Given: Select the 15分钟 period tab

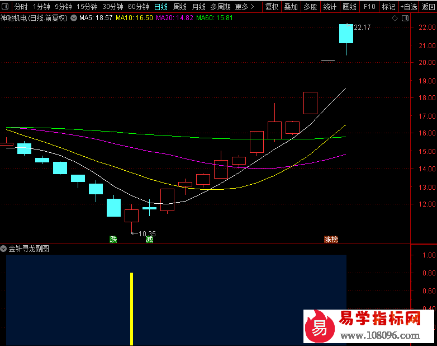Looking at the screenshot, I should (87, 7).
